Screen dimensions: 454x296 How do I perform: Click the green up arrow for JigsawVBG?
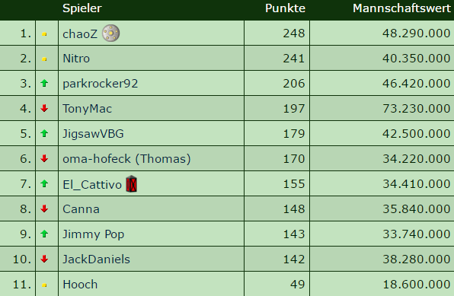tap(44, 133)
